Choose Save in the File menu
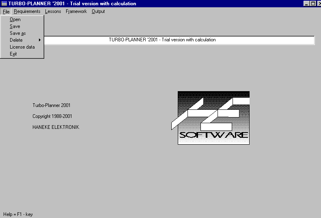321x218 pixels. point(22,26)
